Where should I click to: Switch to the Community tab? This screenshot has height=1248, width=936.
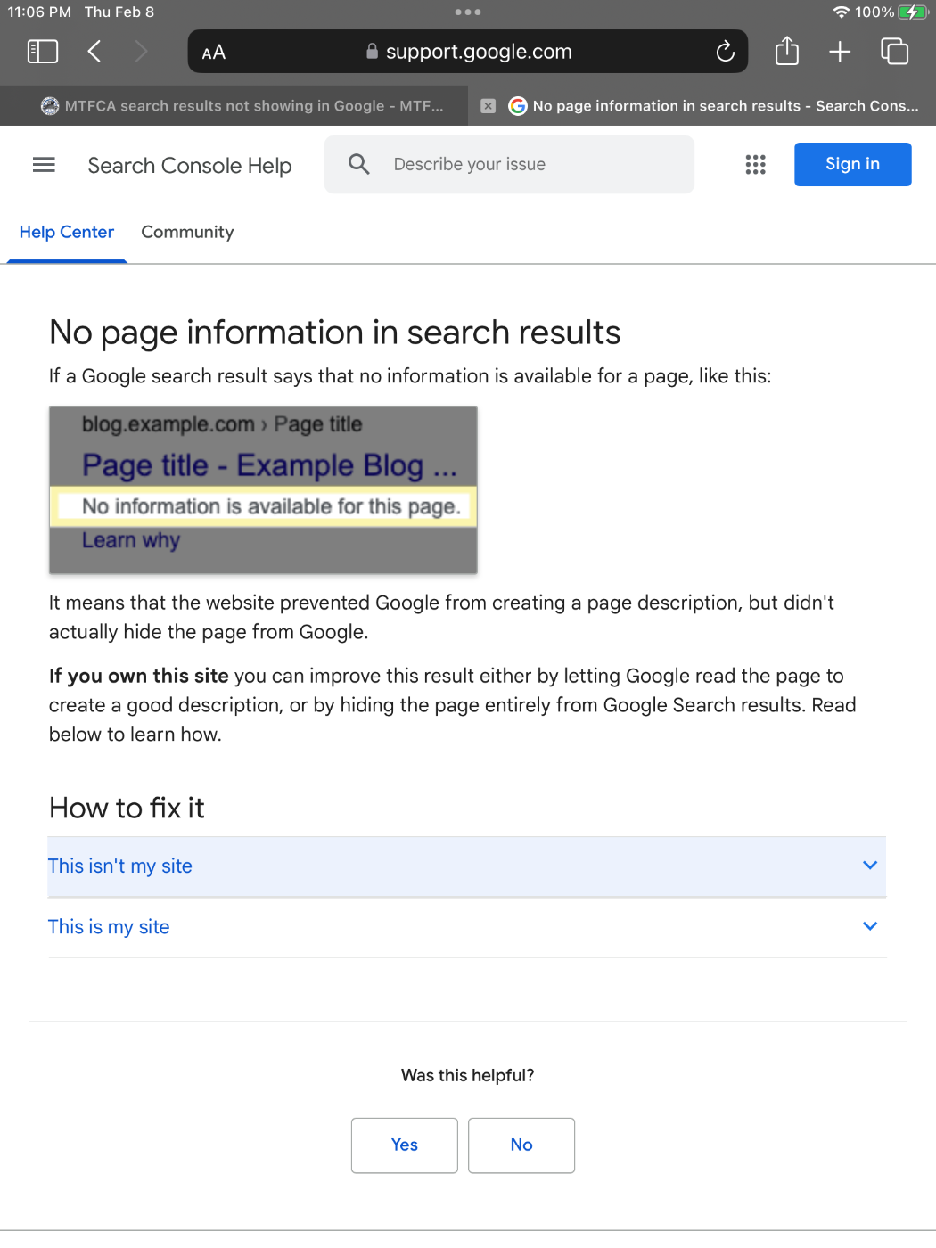click(187, 233)
